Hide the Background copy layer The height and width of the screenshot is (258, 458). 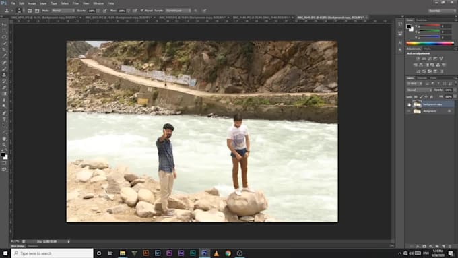409,104
